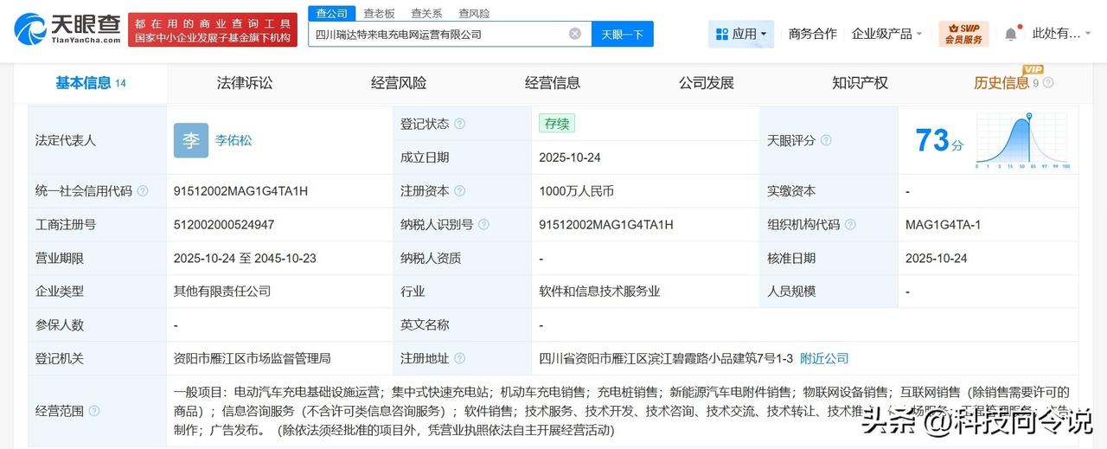Select 其他有限责任公司 enterprise type

pyautogui.click(x=222, y=292)
